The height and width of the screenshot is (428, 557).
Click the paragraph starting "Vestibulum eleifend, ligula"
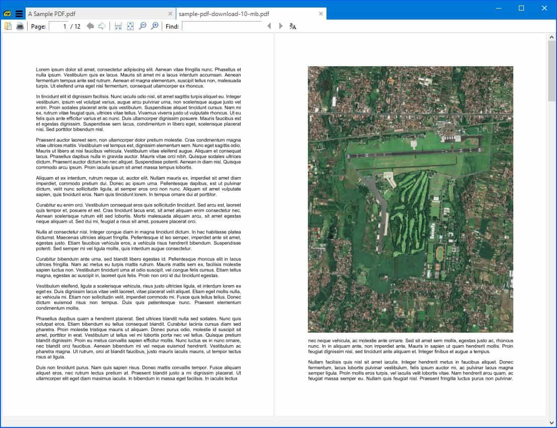pos(138,297)
